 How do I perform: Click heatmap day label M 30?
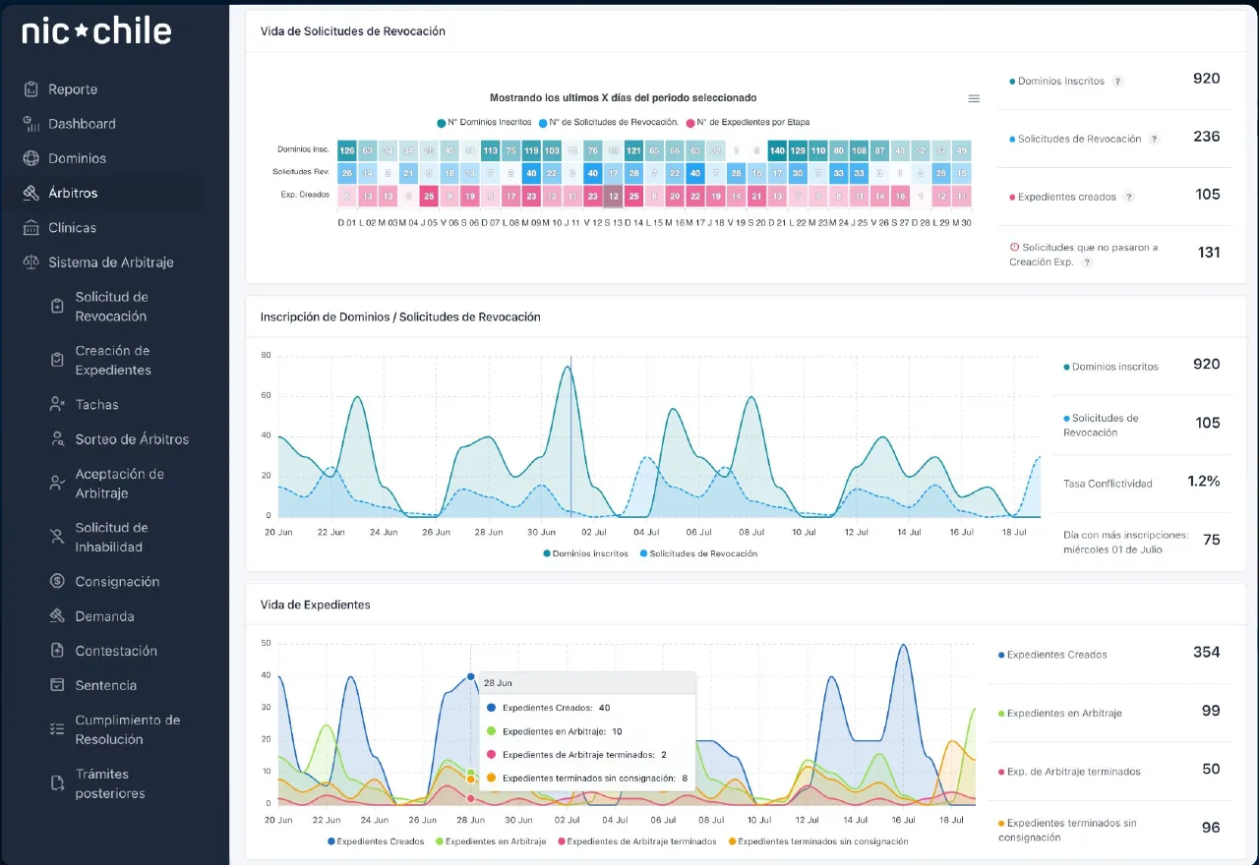coord(961,222)
